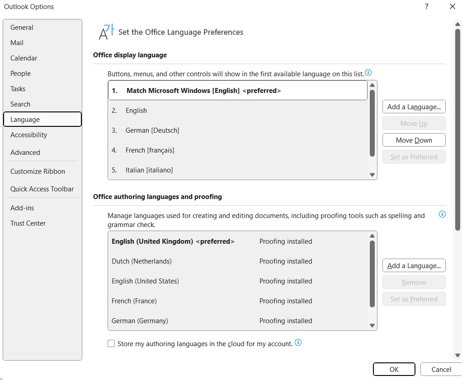This screenshot has height=380, width=462.
Task: Select English in display language list
Action: pos(237,110)
